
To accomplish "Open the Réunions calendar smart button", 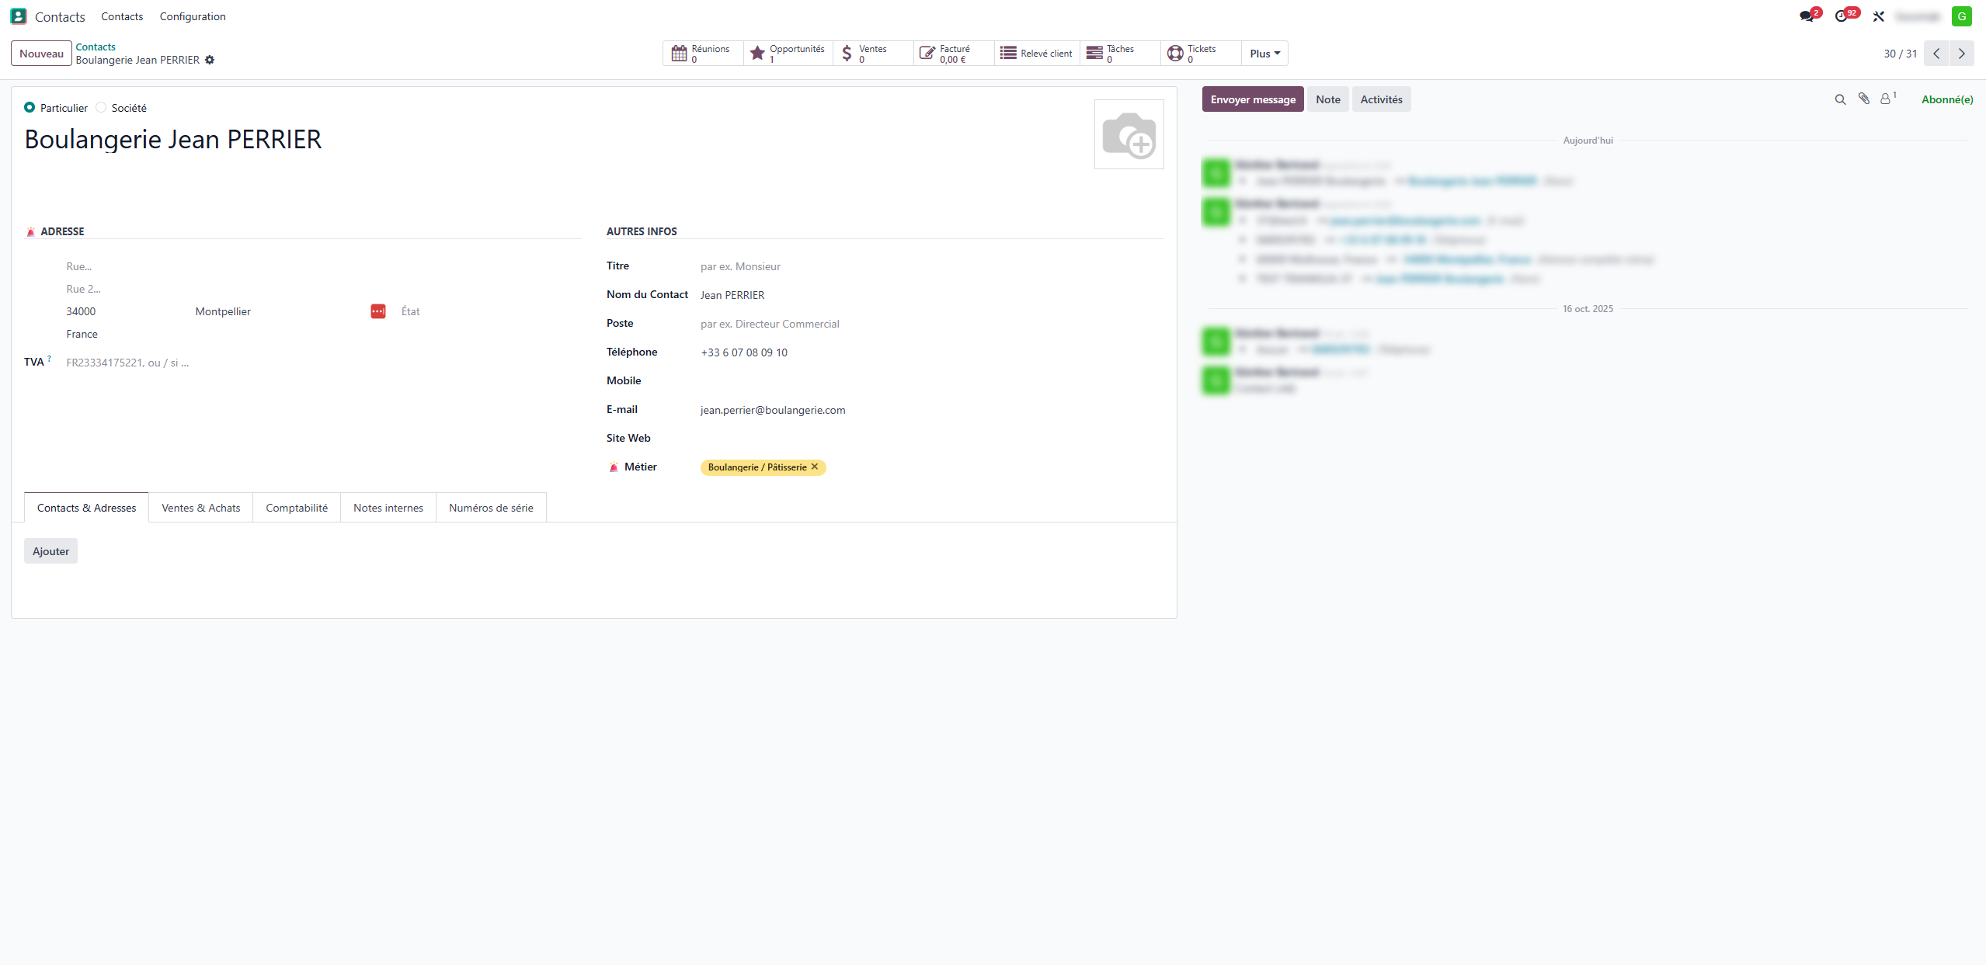I will pyautogui.click(x=703, y=54).
